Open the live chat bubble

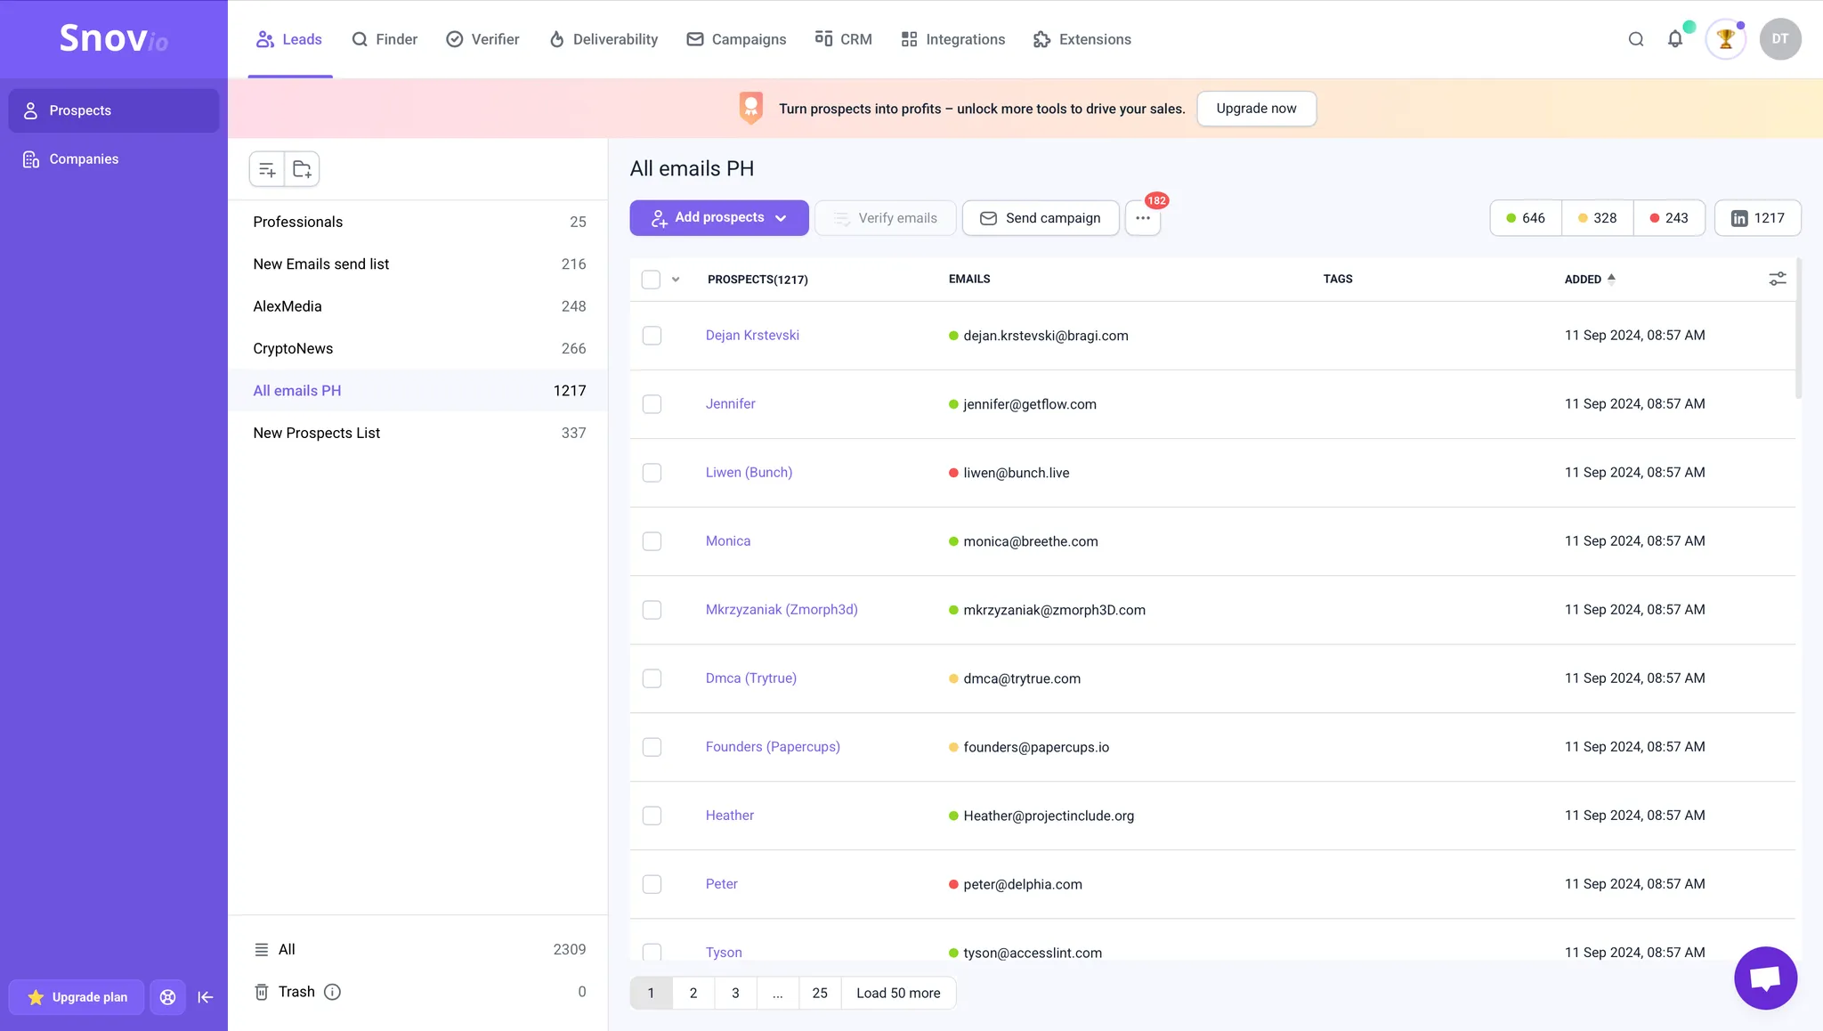coord(1765,978)
